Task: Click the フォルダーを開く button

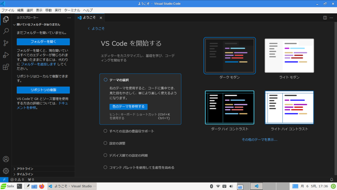Action: click(43, 42)
